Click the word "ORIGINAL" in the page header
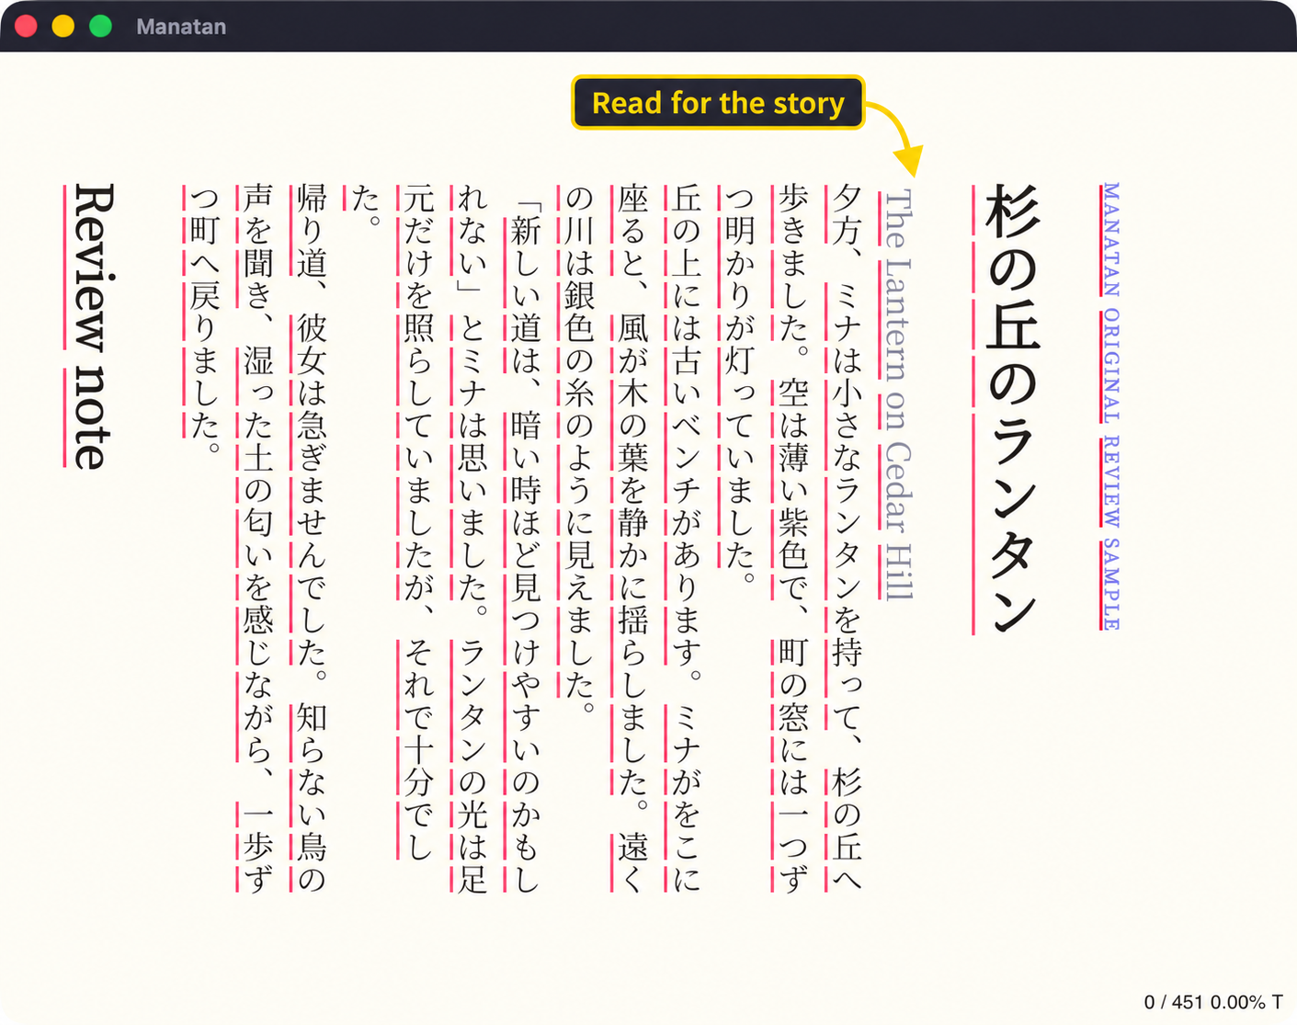This screenshot has height=1025, width=1297. 1111,365
